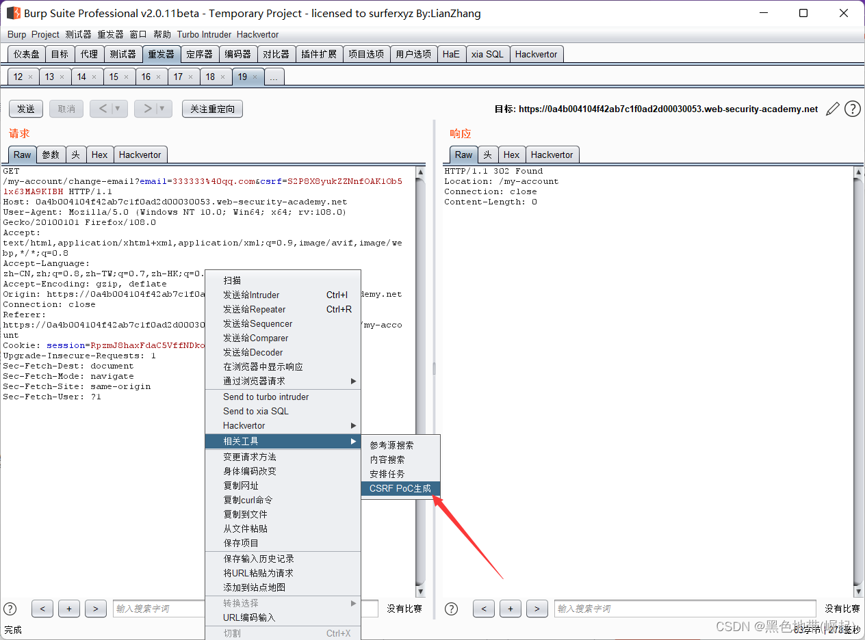
Task: Close repeater tab 18
Action: 223,77
